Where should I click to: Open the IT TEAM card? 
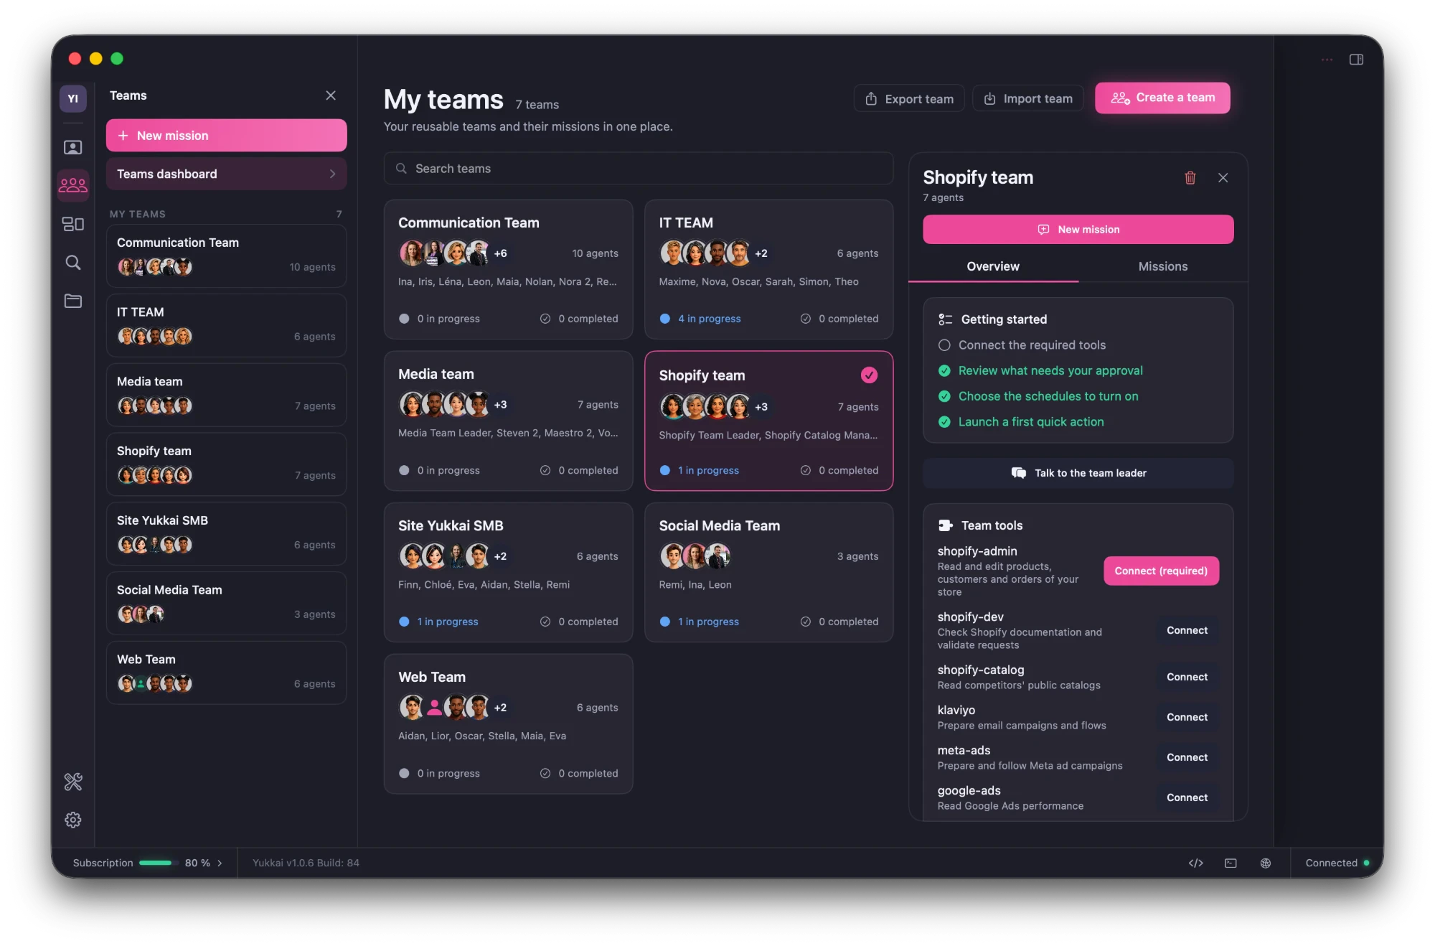pos(768,269)
